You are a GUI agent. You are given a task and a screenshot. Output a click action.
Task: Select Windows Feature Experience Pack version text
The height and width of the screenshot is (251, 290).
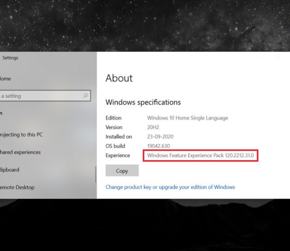click(x=200, y=155)
